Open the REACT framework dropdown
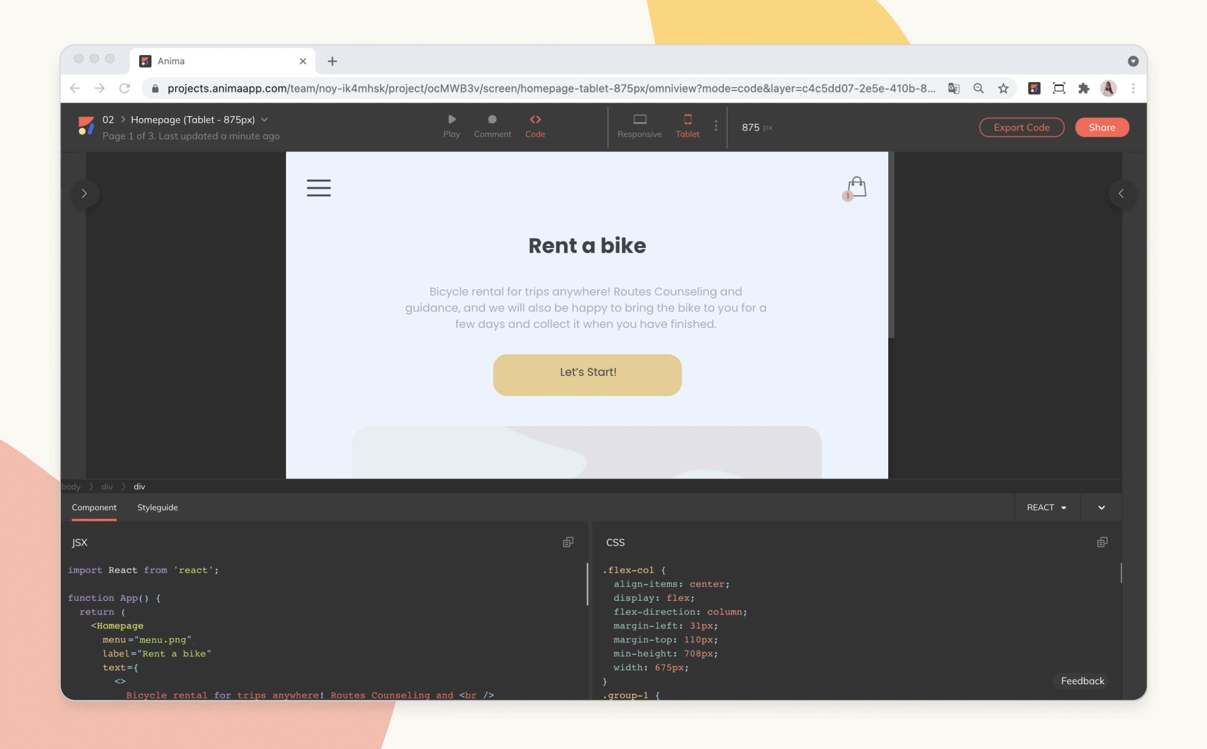Image resolution: width=1207 pixels, height=749 pixels. pos(1046,508)
